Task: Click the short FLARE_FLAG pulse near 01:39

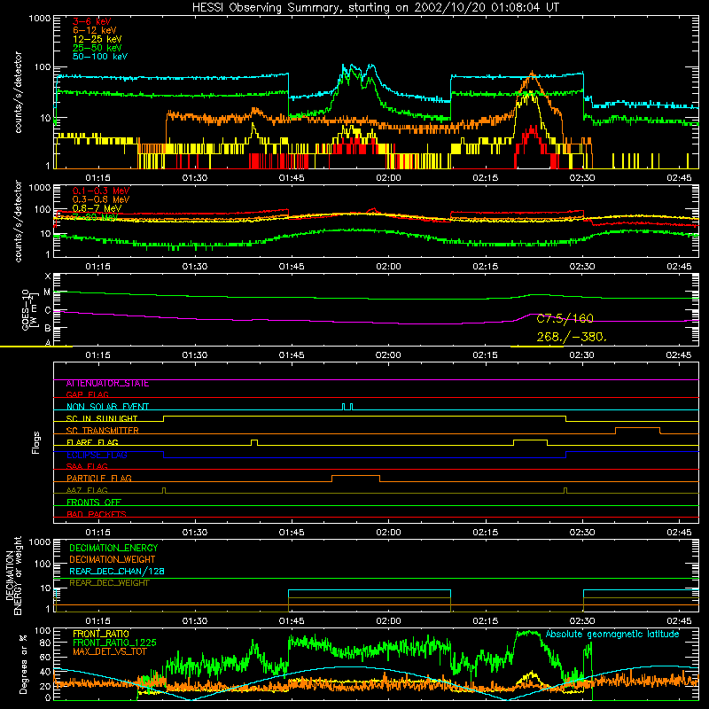Action: pos(254,440)
